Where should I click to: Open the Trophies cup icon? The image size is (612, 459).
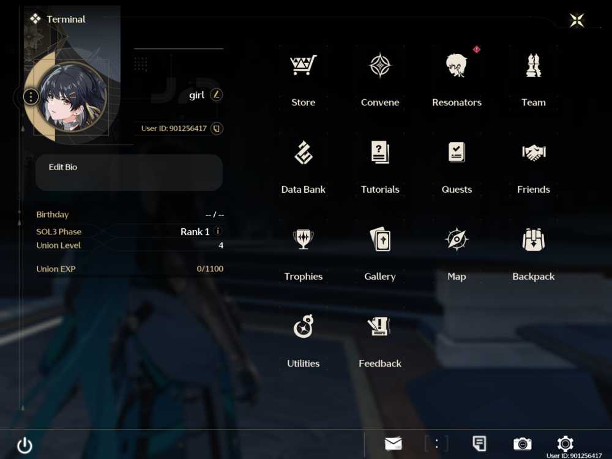click(304, 239)
